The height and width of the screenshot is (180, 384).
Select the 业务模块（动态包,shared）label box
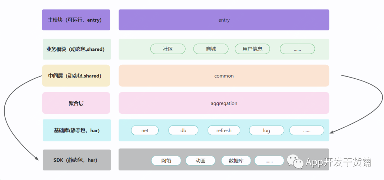pos(77,49)
